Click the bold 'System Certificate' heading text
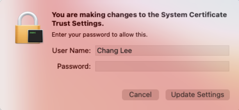The width and height of the screenshot is (239, 110). (x=194, y=15)
